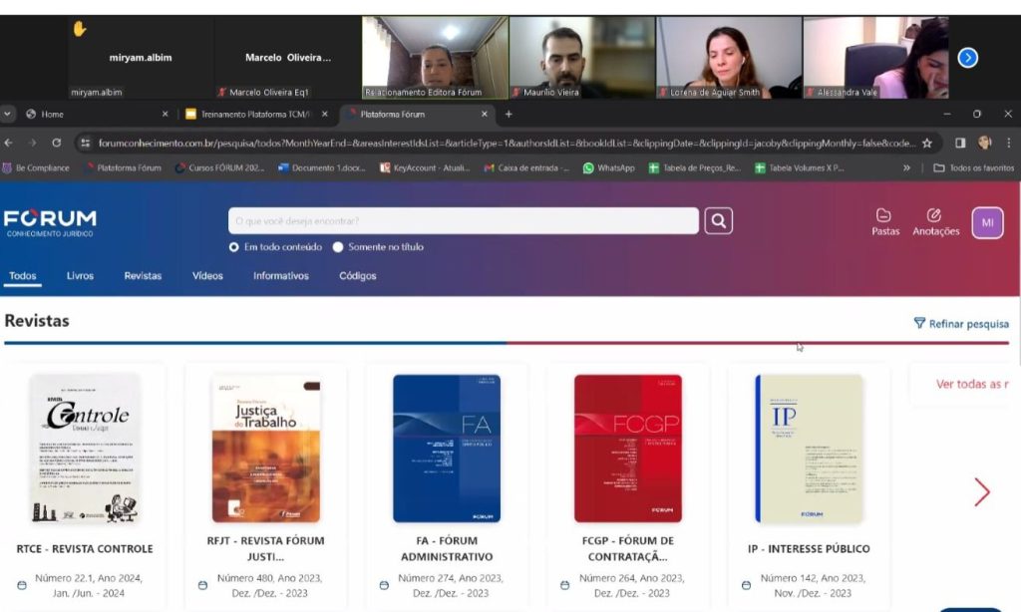This screenshot has height=612, width=1021.
Task: Open RFJT - Revista Fórum Justi title
Action: (x=265, y=549)
